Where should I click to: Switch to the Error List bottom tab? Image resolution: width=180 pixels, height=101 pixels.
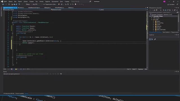[19, 93]
